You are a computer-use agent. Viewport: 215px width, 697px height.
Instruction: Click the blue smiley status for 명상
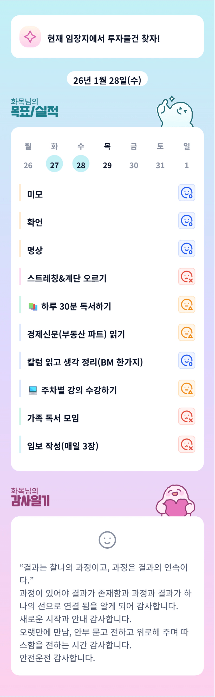click(186, 249)
